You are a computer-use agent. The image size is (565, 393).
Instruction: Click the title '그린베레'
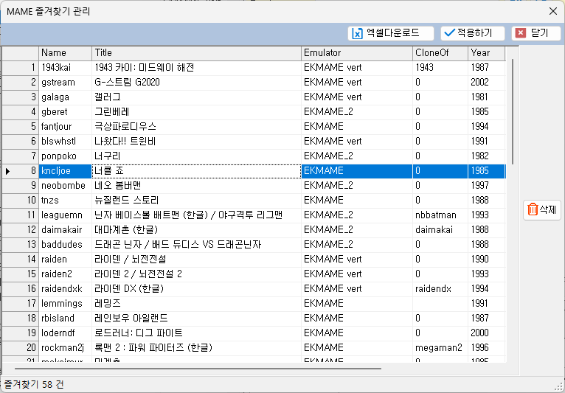pos(111,112)
